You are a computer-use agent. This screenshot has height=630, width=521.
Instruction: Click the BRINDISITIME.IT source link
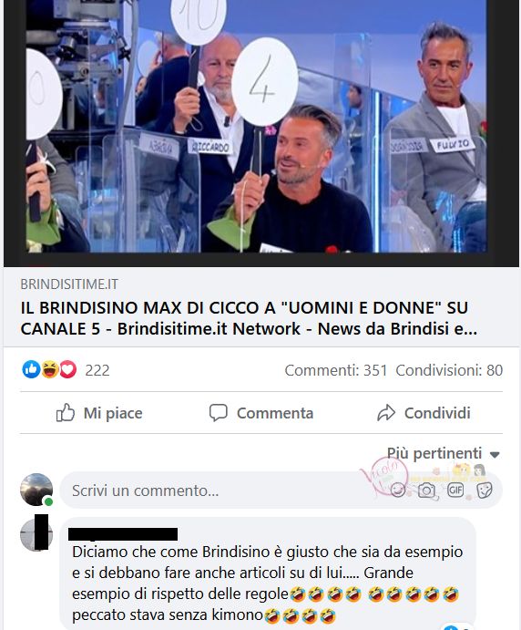click(69, 284)
